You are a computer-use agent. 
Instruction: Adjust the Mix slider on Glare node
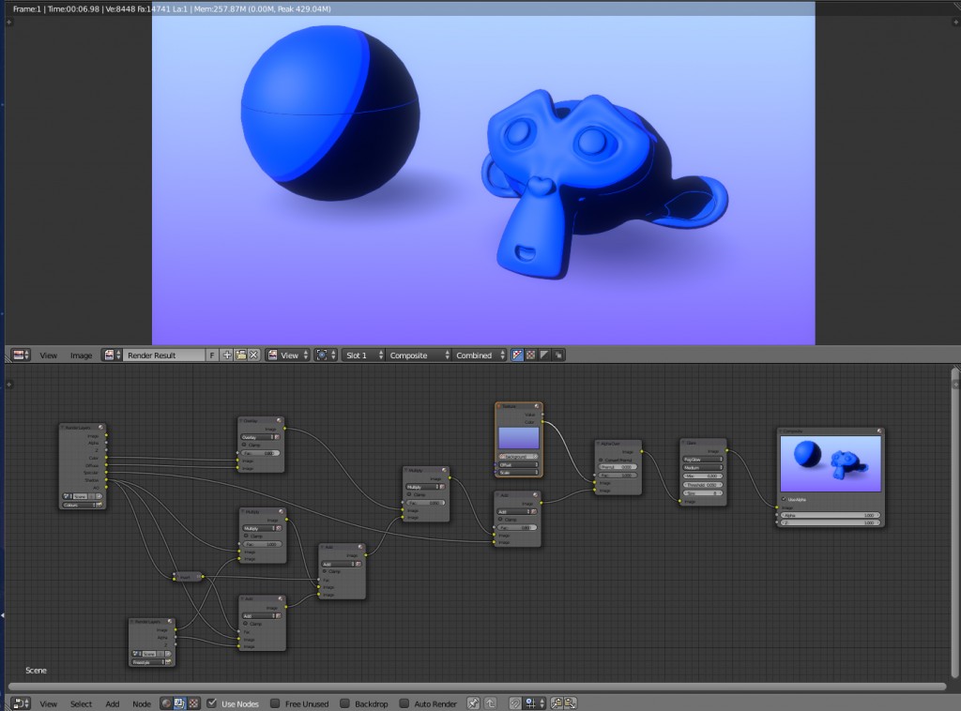coord(703,476)
